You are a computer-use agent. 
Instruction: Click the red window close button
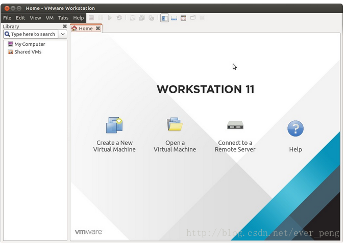coord(7,8)
